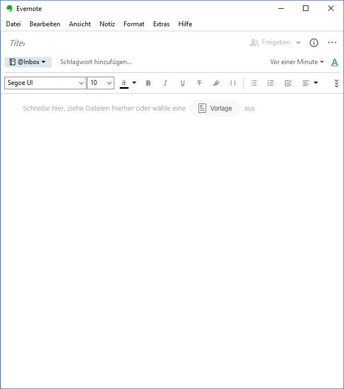Image resolution: width=344 pixels, height=389 pixels.
Task: Open the note info icon
Action: (314, 43)
